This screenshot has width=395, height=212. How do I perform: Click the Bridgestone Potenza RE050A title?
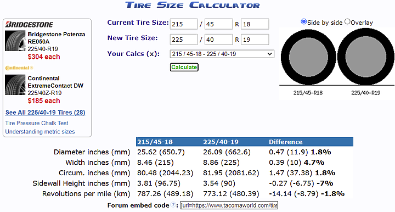tap(57, 38)
